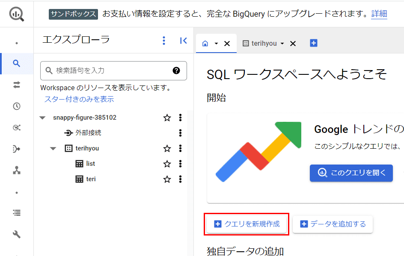404x256 pixels.
Task: Switch to the home tab
Action: 205,44
